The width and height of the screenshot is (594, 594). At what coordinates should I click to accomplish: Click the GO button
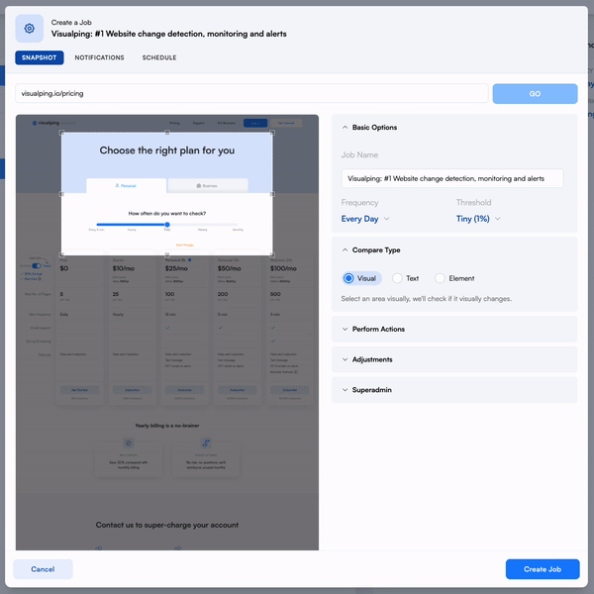(535, 94)
